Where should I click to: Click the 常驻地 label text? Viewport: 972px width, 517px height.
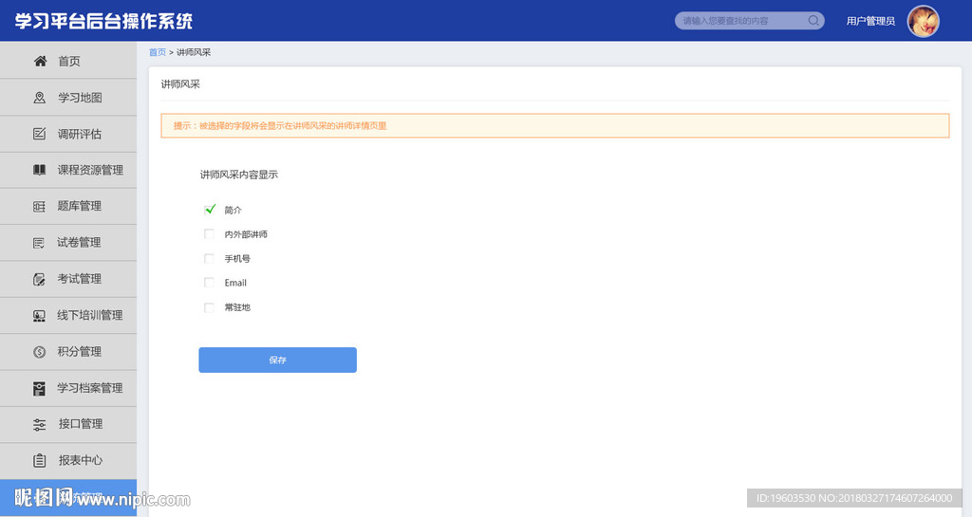coord(237,307)
